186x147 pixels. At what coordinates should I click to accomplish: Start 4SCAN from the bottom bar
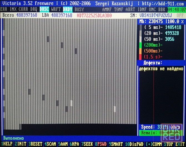tap(50, 144)
